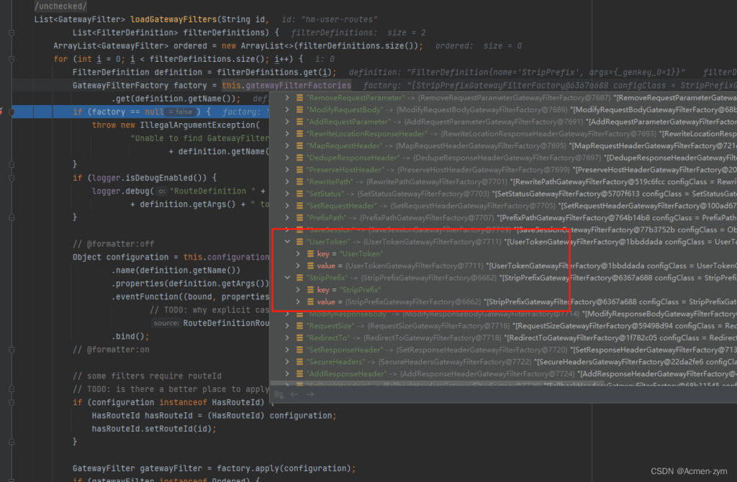Expand the "RedirectTo" entry chevron
Image resolution: width=737 pixels, height=482 pixels.
tap(286, 338)
